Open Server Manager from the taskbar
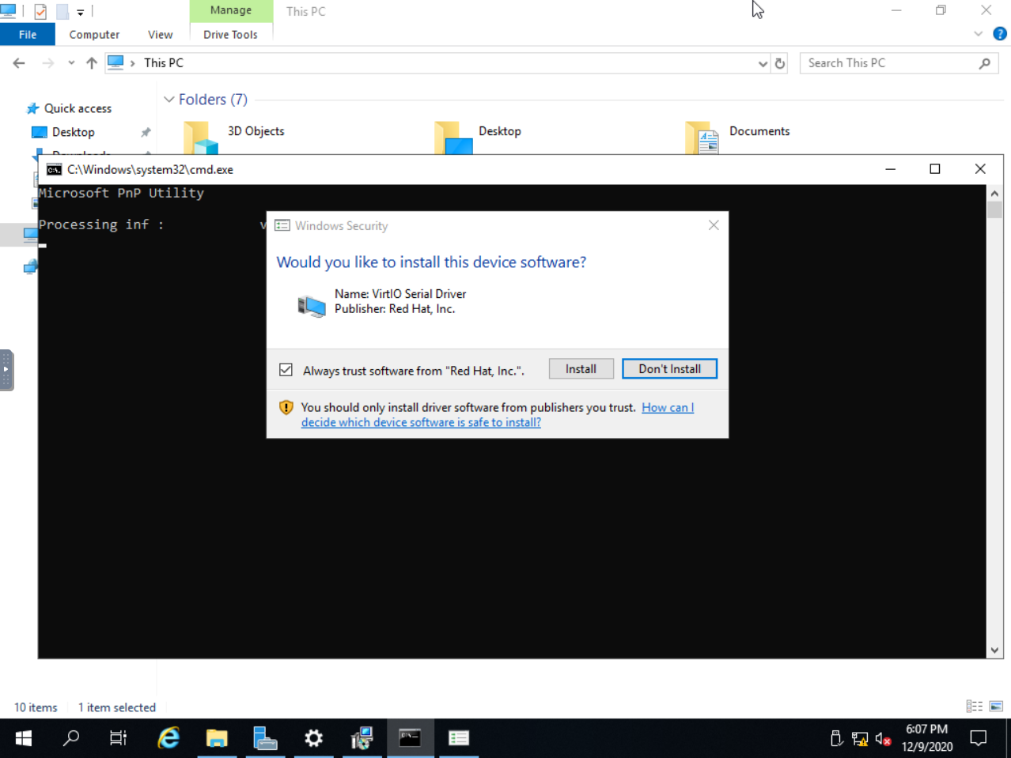Screen dimensions: 1011x758 pyautogui.click(x=265, y=738)
